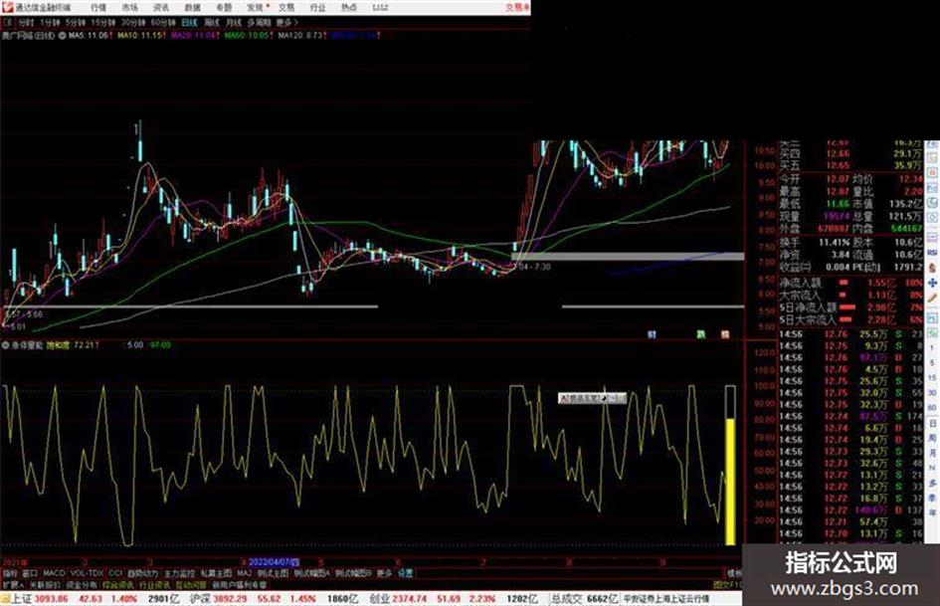Screen dimensions: 940x606
Task: Click the 2022/04/07 date marker on time axis
Action: (x=274, y=562)
